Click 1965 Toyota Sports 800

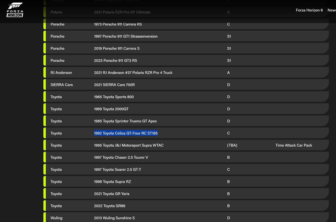point(114,97)
